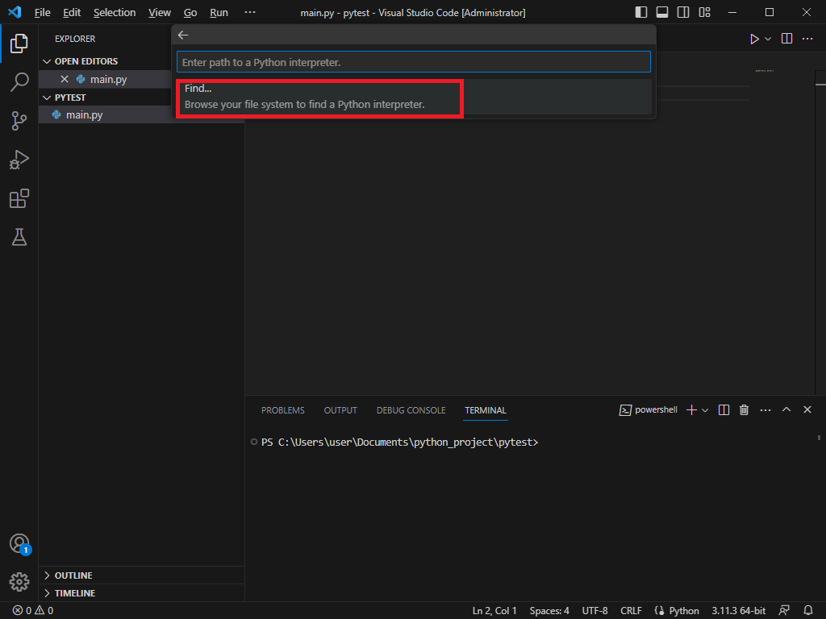Screen dimensions: 826x619
Task: Switch to the Problems tab
Action: [x=282, y=410]
